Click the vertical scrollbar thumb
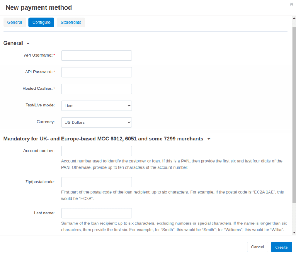Viewport: 296px width, 258px height. point(294,111)
